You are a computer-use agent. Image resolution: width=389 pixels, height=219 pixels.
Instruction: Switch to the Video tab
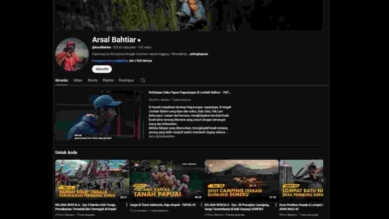click(78, 80)
